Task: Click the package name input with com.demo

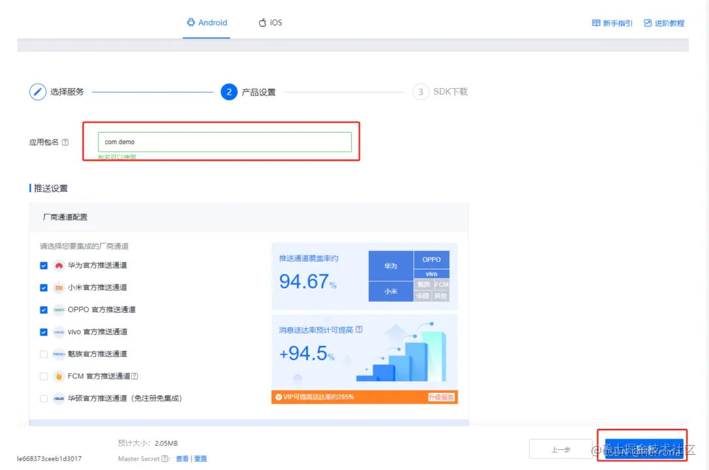Action: pyautogui.click(x=225, y=142)
